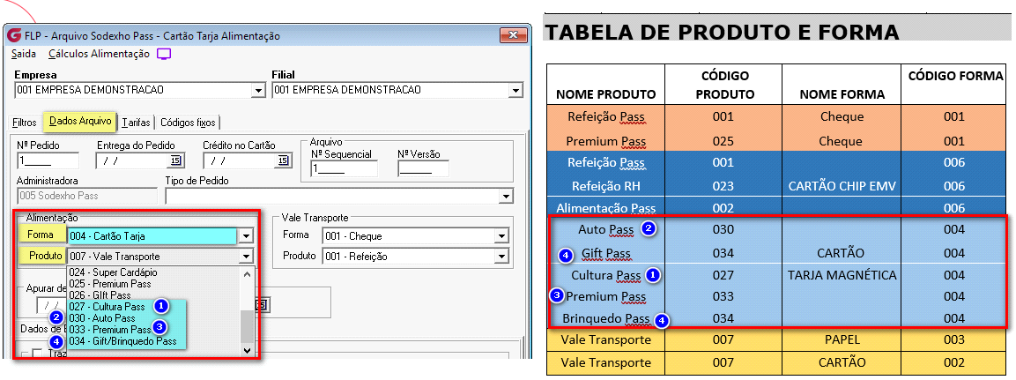Expand the Filial dropdown

click(x=516, y=90)
